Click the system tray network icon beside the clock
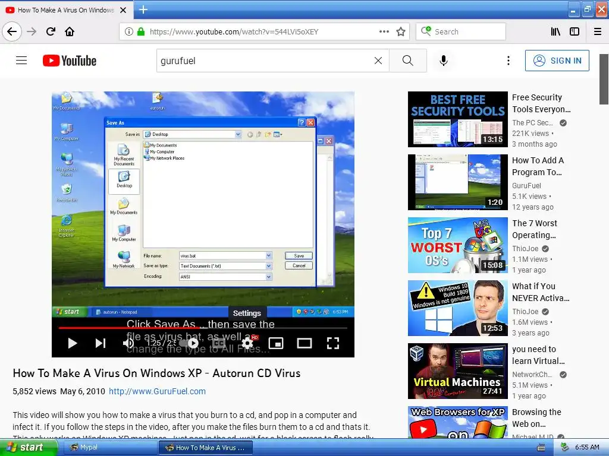 565,448
